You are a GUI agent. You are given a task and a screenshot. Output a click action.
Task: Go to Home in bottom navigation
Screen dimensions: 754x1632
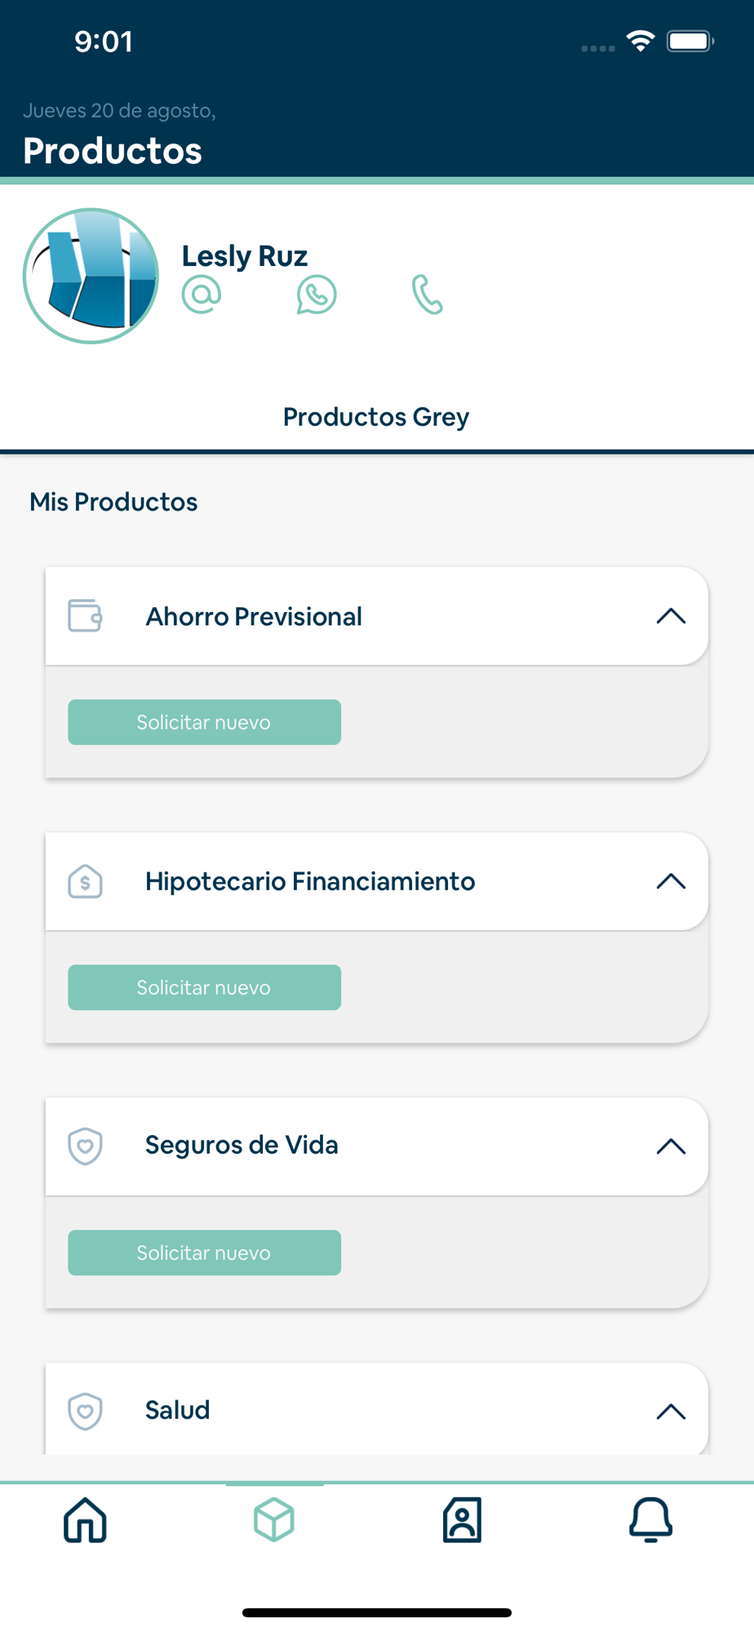(x=86, y=1519)
